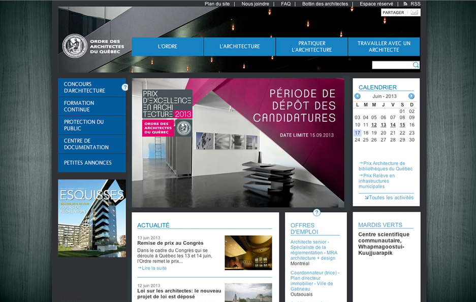Image resolution: width=476 pixels, height=302 pixels.
Task: Select June 13 in calendar
Action: pyautogui.click(x=384, y=125)
